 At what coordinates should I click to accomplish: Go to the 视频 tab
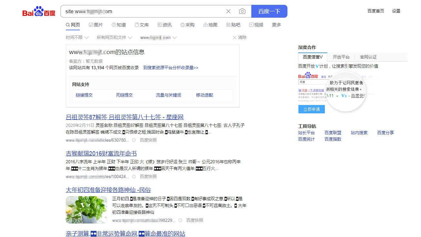click(256, 25)
